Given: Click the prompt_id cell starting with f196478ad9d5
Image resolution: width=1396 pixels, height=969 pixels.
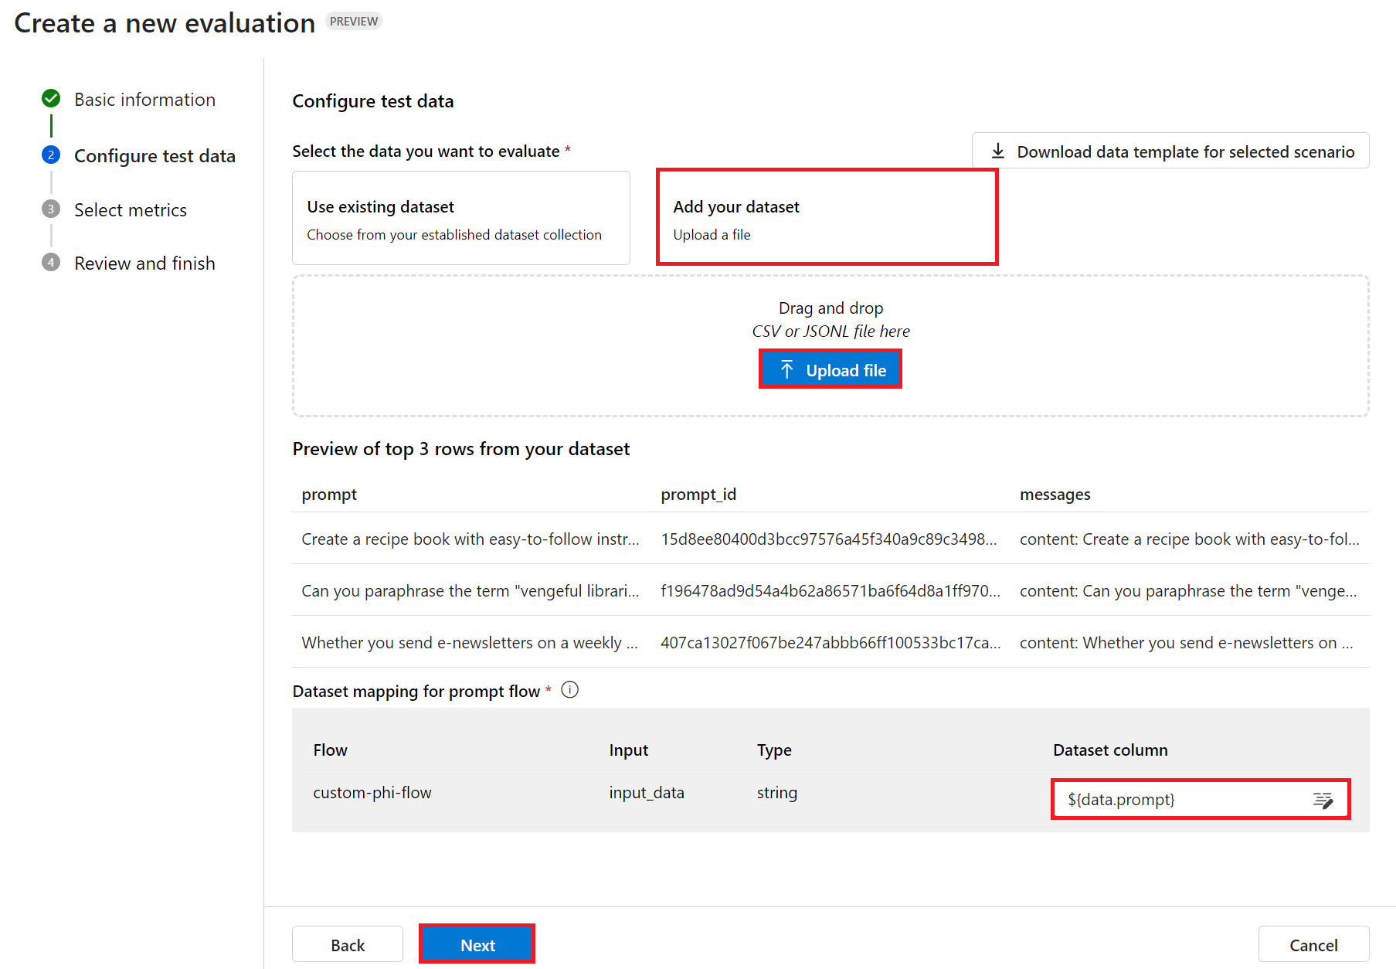Looking at the screenshot, I should click(x=830, y=591).
